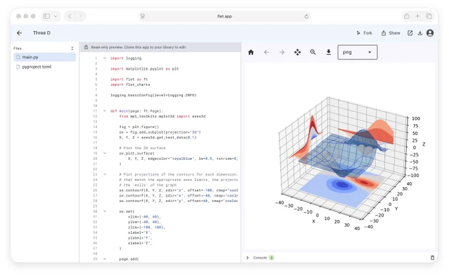Click the 'import flet_charts' code line
The image size is (449, 276).
[x=130, y=85]
